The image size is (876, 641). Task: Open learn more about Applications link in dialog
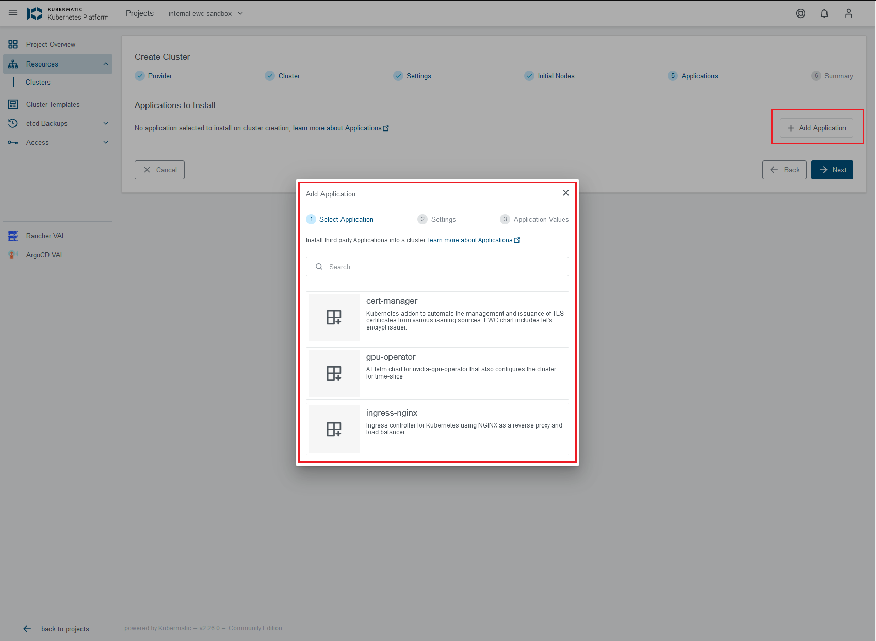pos(474,240)
